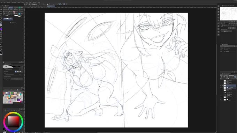
Task: Open the Filter menu
Action: tap(30, 2)
